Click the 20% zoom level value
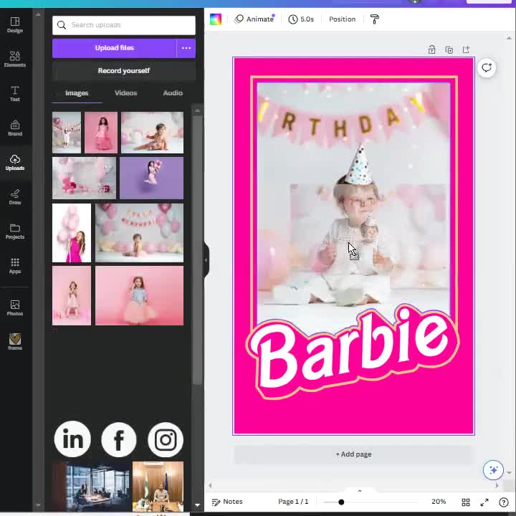 pos(439,502)
